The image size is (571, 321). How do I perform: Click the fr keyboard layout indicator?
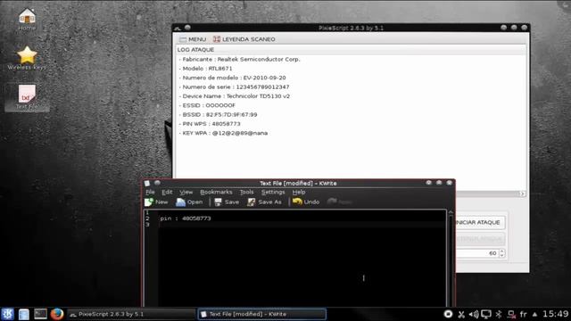click(524, 314)
